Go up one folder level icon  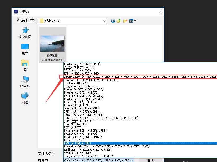pyautogui.click(x=119, y=21)
